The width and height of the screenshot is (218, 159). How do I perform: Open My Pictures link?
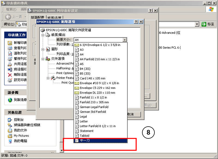click(x=21, y=136)
